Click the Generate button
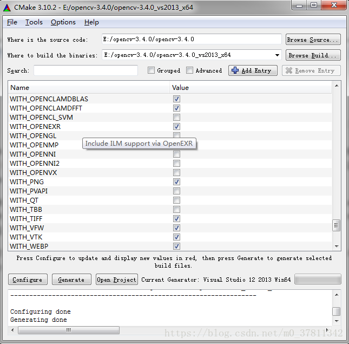This screenshot has height=344, width=349. tap(71, 280)
